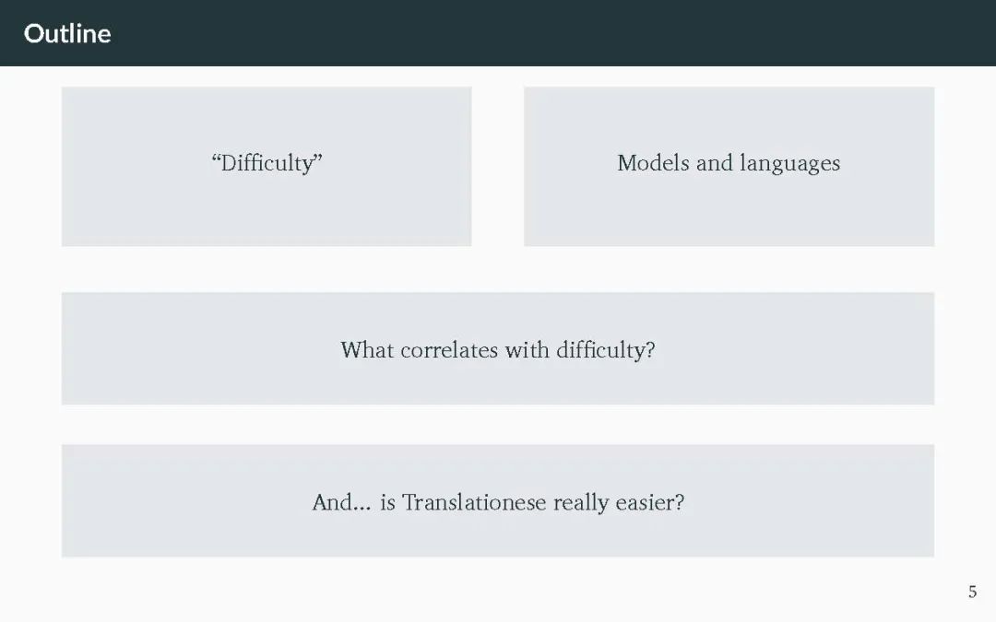Click the word "easier?"

coord(652,503)
